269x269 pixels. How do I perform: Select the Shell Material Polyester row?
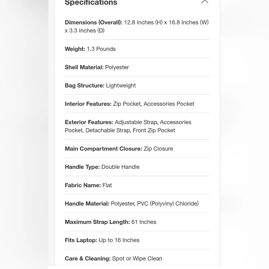pyautogui.click(x=137, y=67)
